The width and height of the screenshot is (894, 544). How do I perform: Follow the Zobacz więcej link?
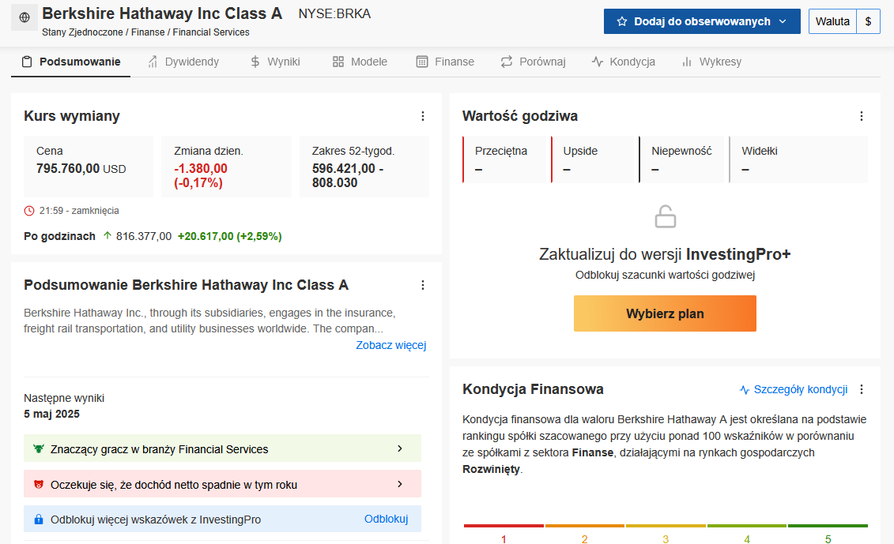pos(391,345)
